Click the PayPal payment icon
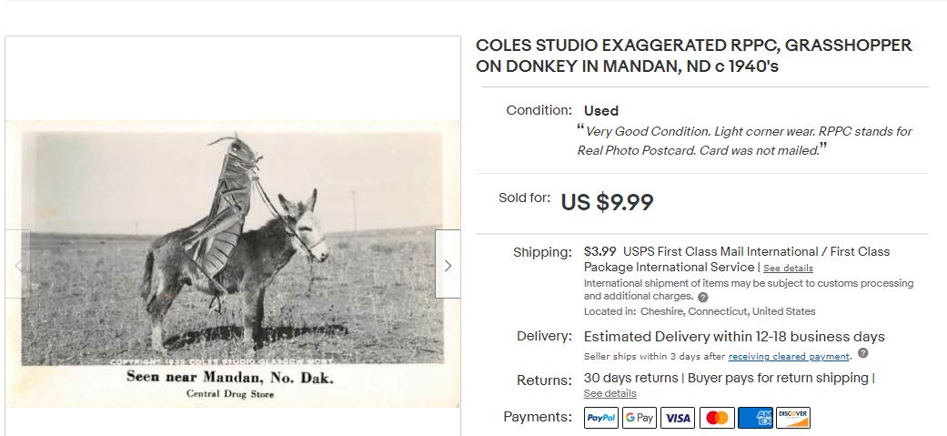Viewport: 947px width, 436px height. point(600,418)
